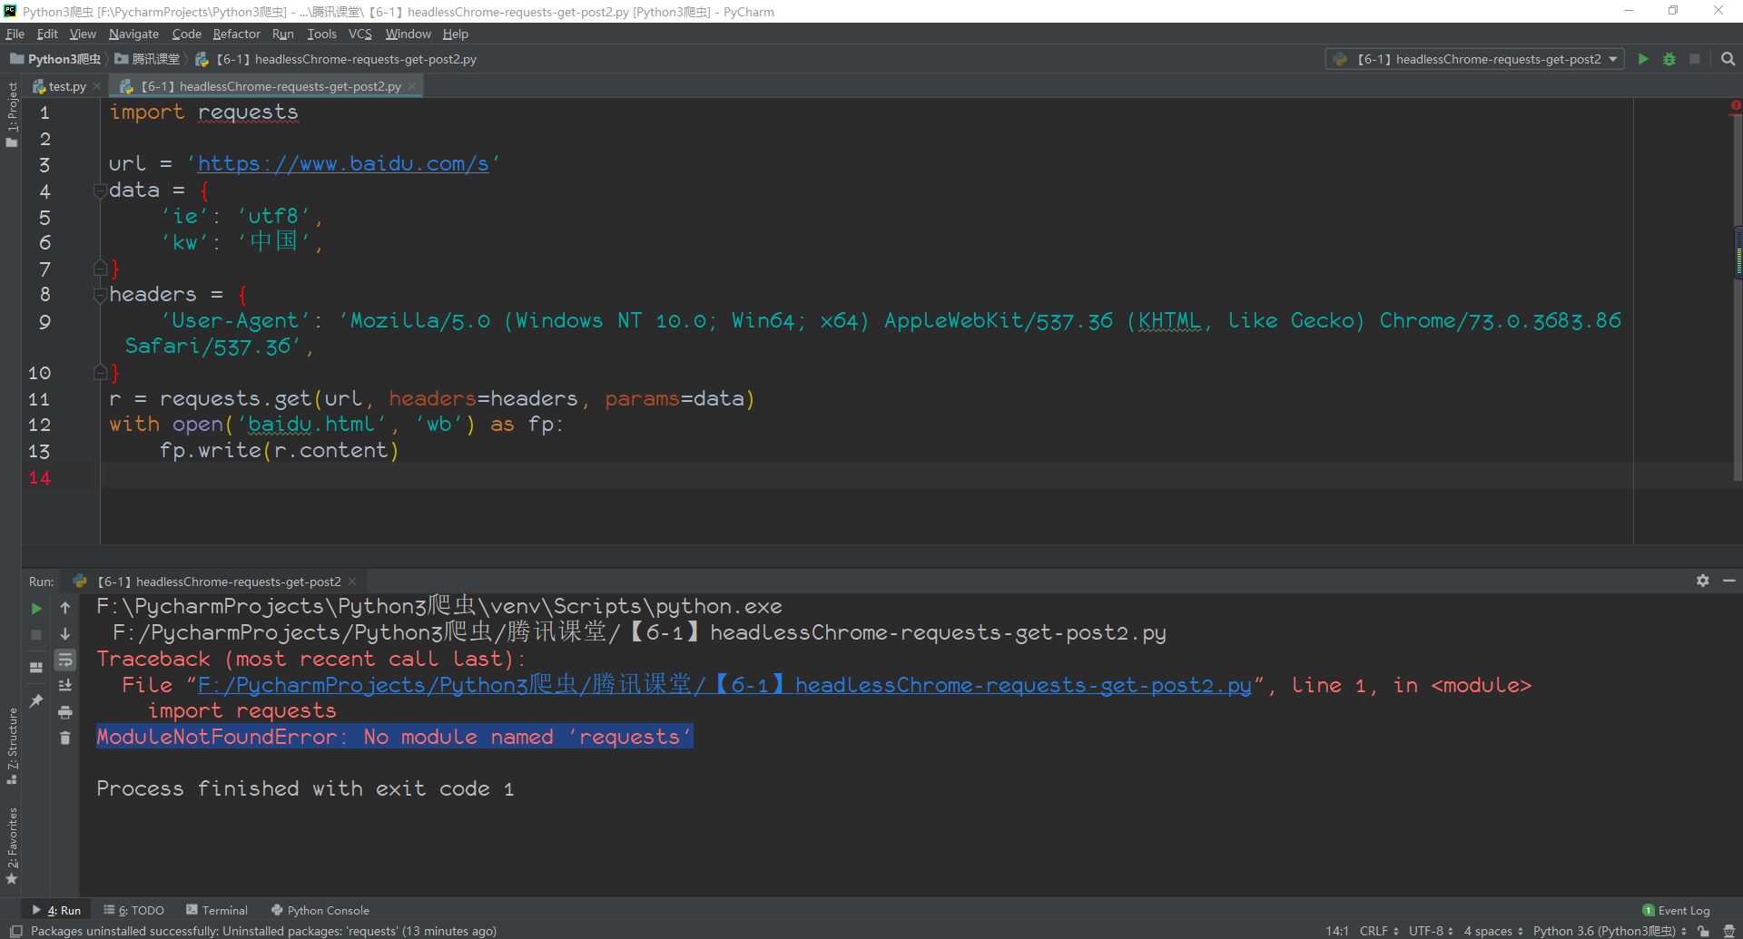Click the 14:1 cursor position indicator

coord(1336,931)
